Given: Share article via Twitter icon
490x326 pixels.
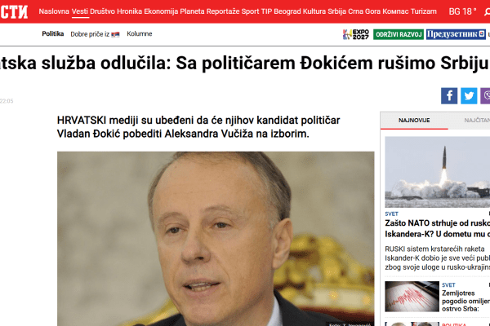Looking at the screenshot, I should coord(469,96).
